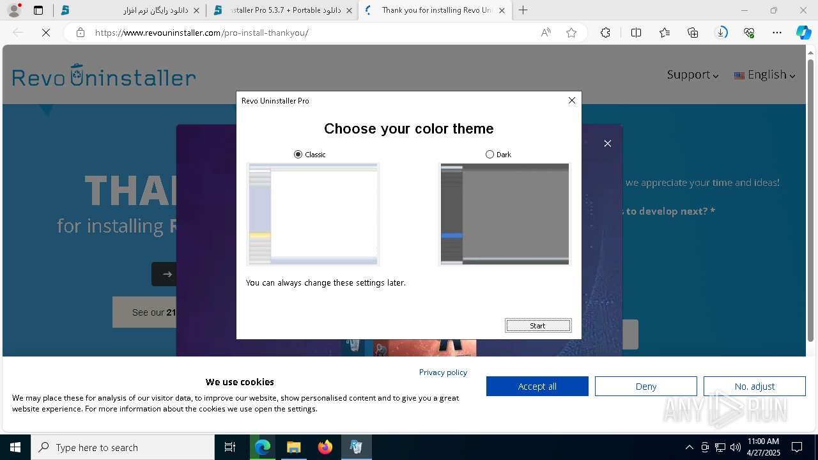Open Read aloud in Edge
The height and width of the screenshot is (460, 818).
pos(546,33)
